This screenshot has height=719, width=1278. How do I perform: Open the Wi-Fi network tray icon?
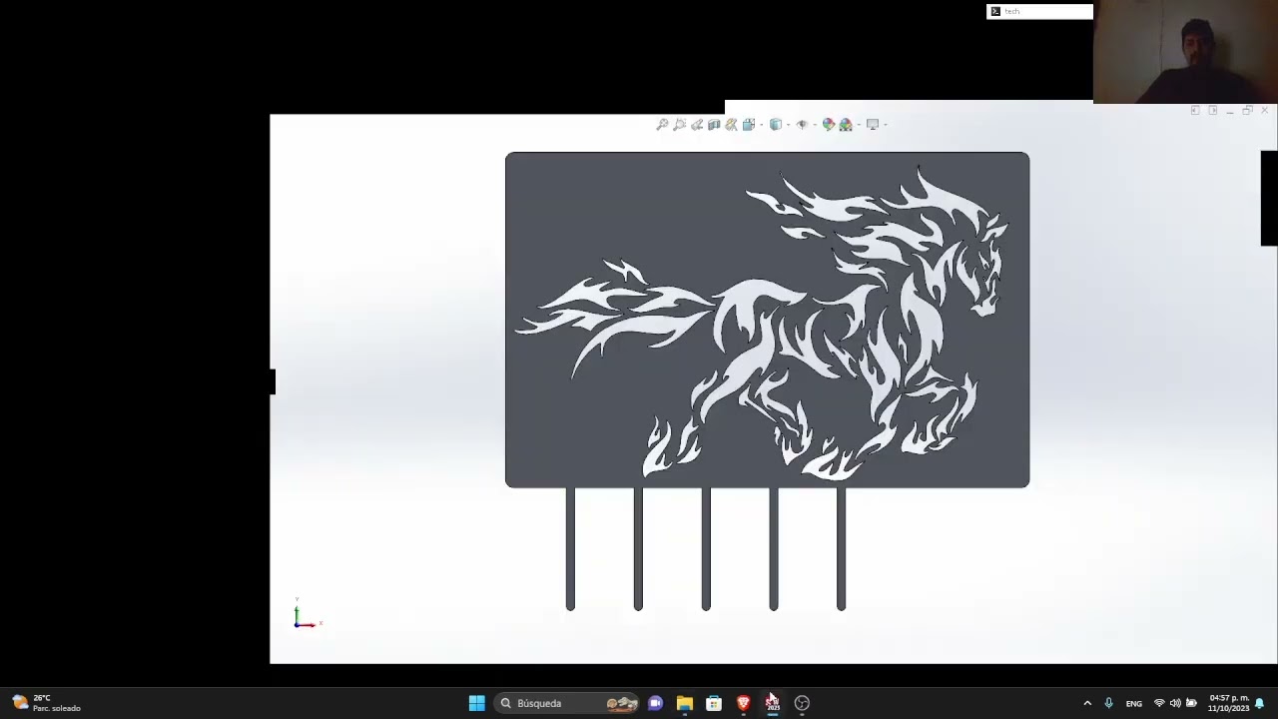(x=1159, y=703)
